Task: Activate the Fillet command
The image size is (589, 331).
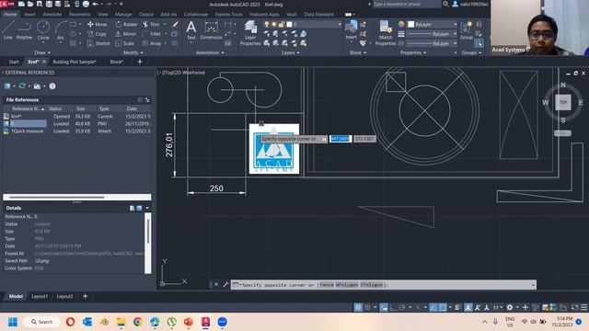Action: [152, 34]
